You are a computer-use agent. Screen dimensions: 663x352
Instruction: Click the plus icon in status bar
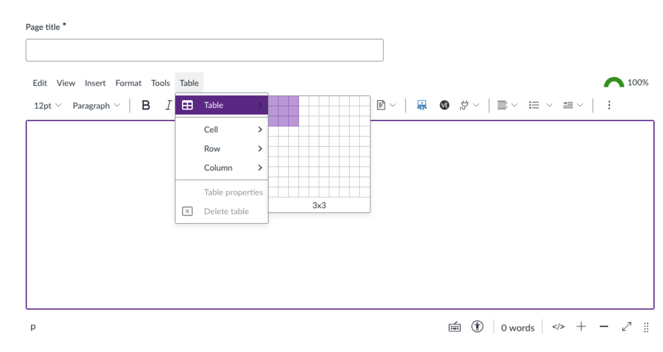581,327
